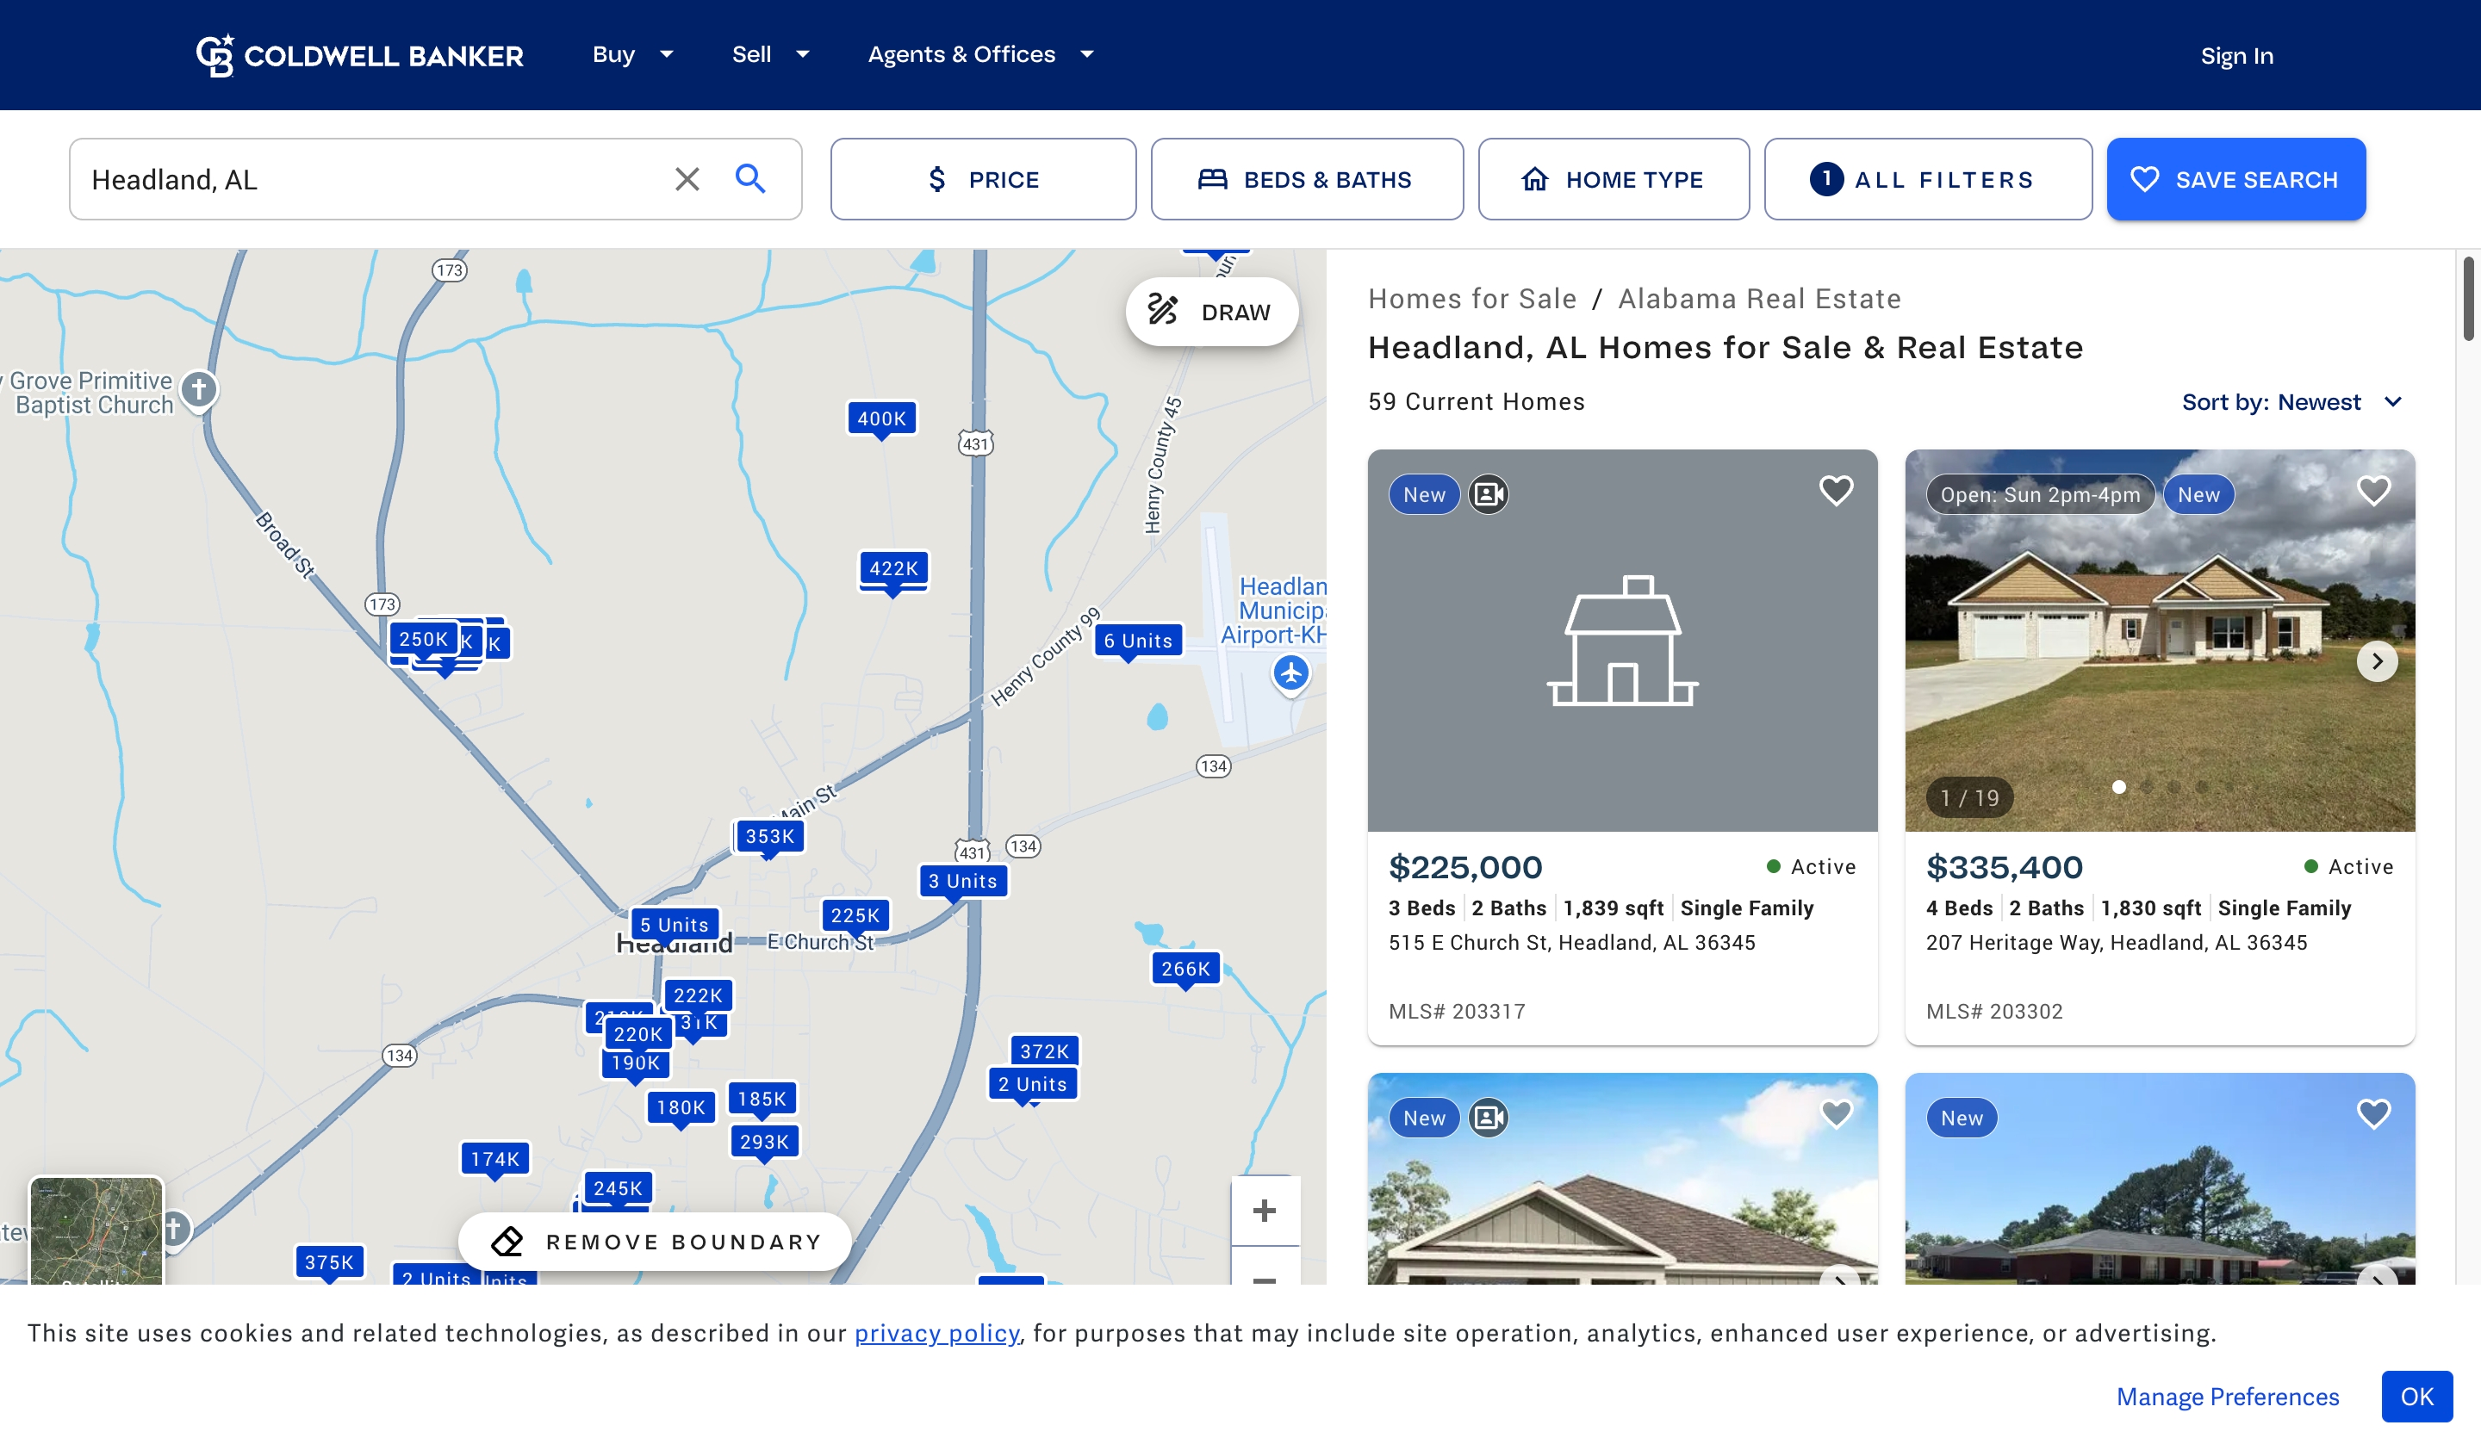Screen dimensions: 2481x1450
Task: Click the $335,400 price
Action: point(2004,867)
